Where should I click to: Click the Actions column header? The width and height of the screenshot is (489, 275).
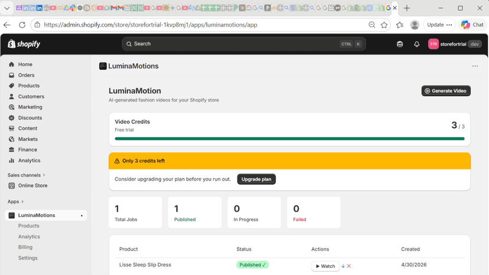320,249
